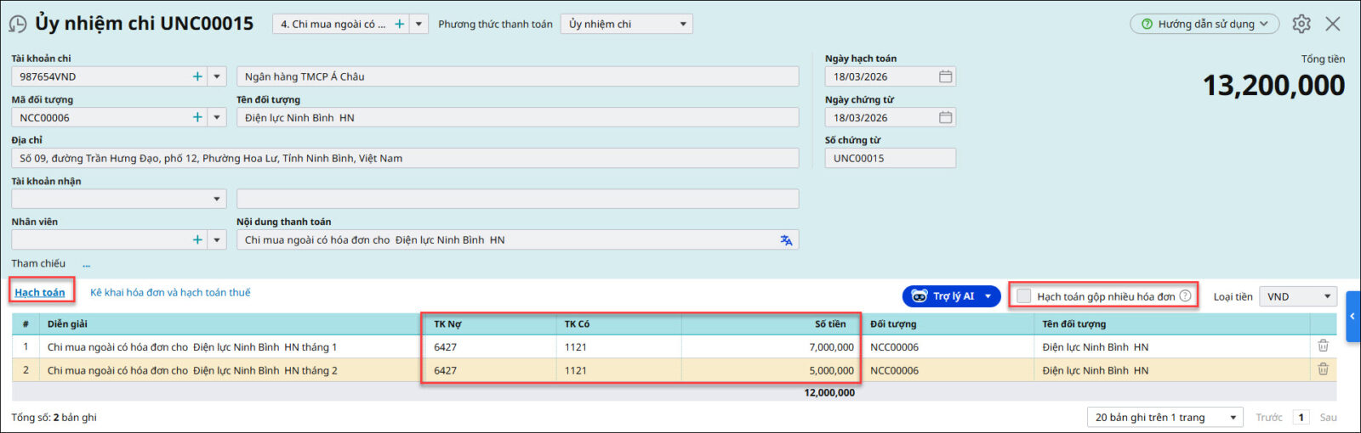Image resolution: width=1361 pixels, height=433 pixels.
Task: Open calendar for Ngày chứng từ
Action: [x=945, y=117]
